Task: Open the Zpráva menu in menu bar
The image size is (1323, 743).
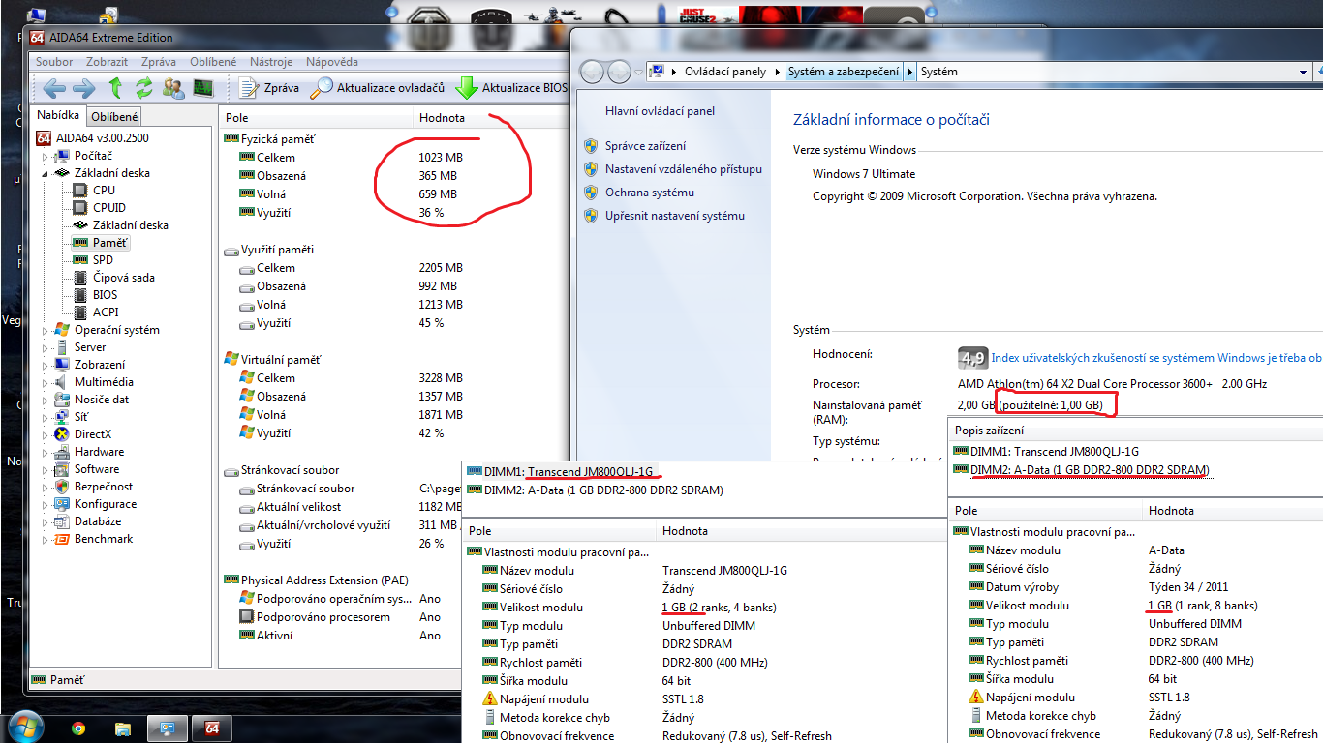Action: (x=159, y=61)
